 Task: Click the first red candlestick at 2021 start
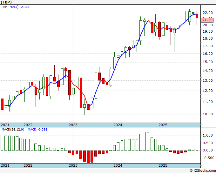2,104
